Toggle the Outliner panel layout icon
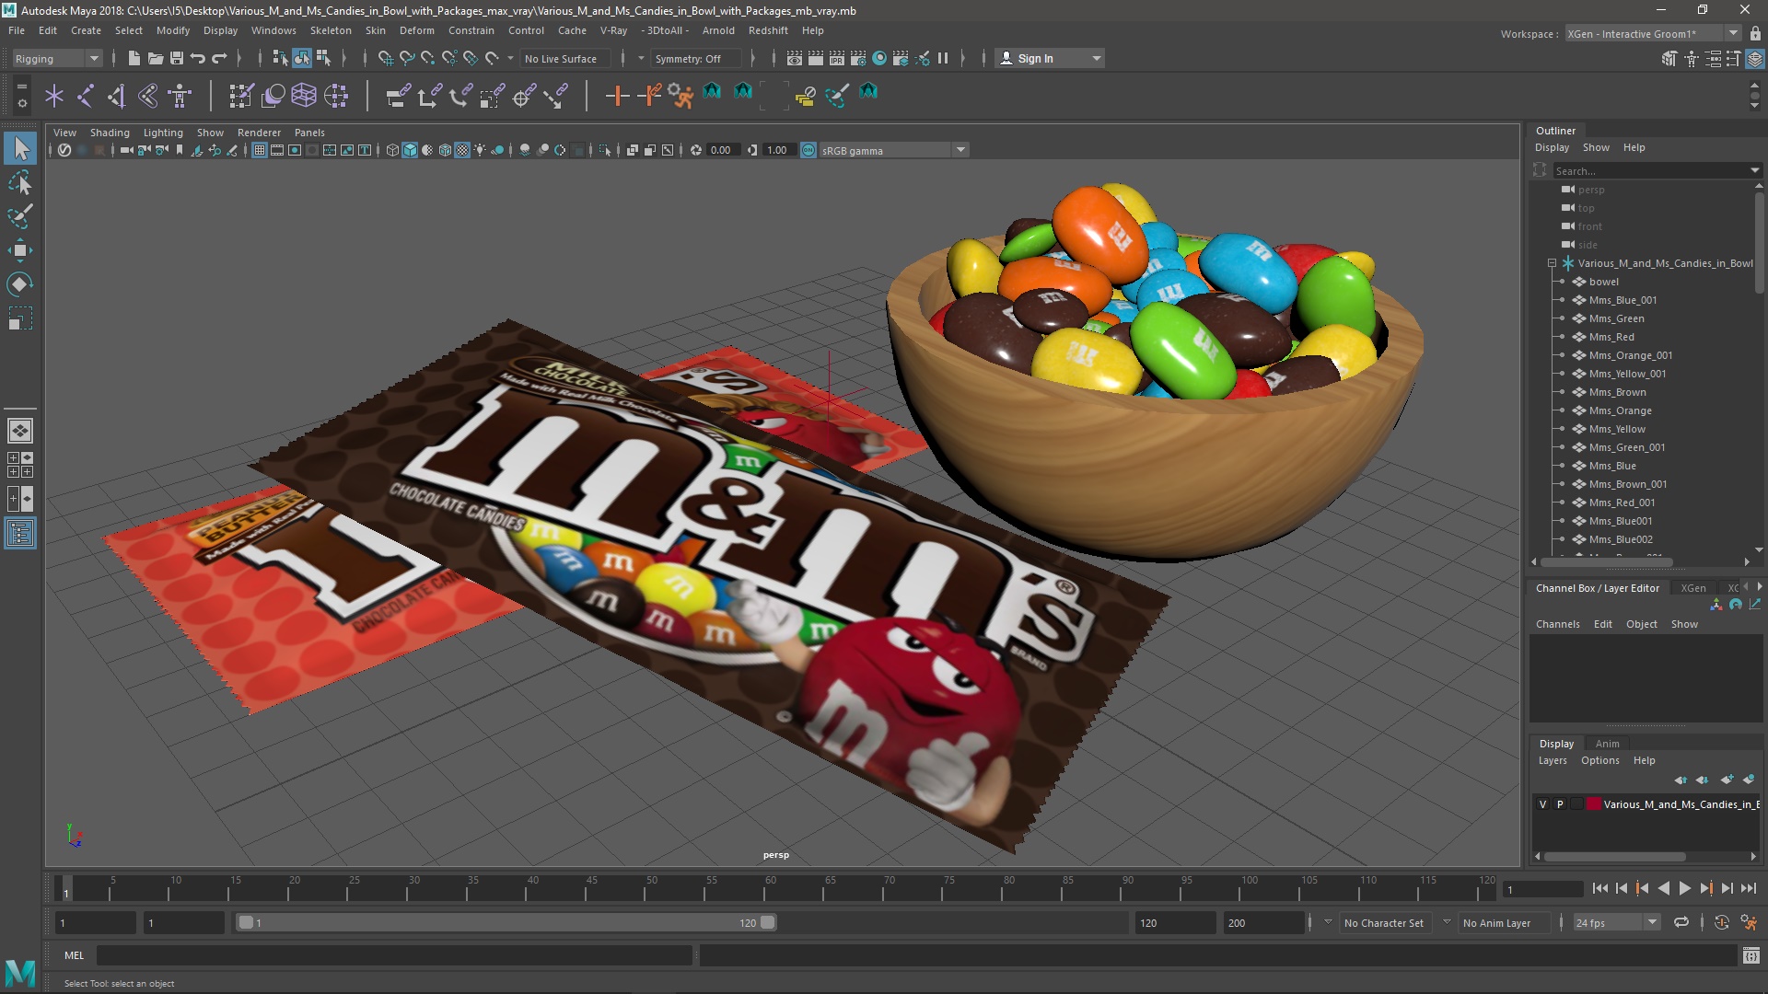This screenshot has width=1768, height=994. tap(20, 533)
